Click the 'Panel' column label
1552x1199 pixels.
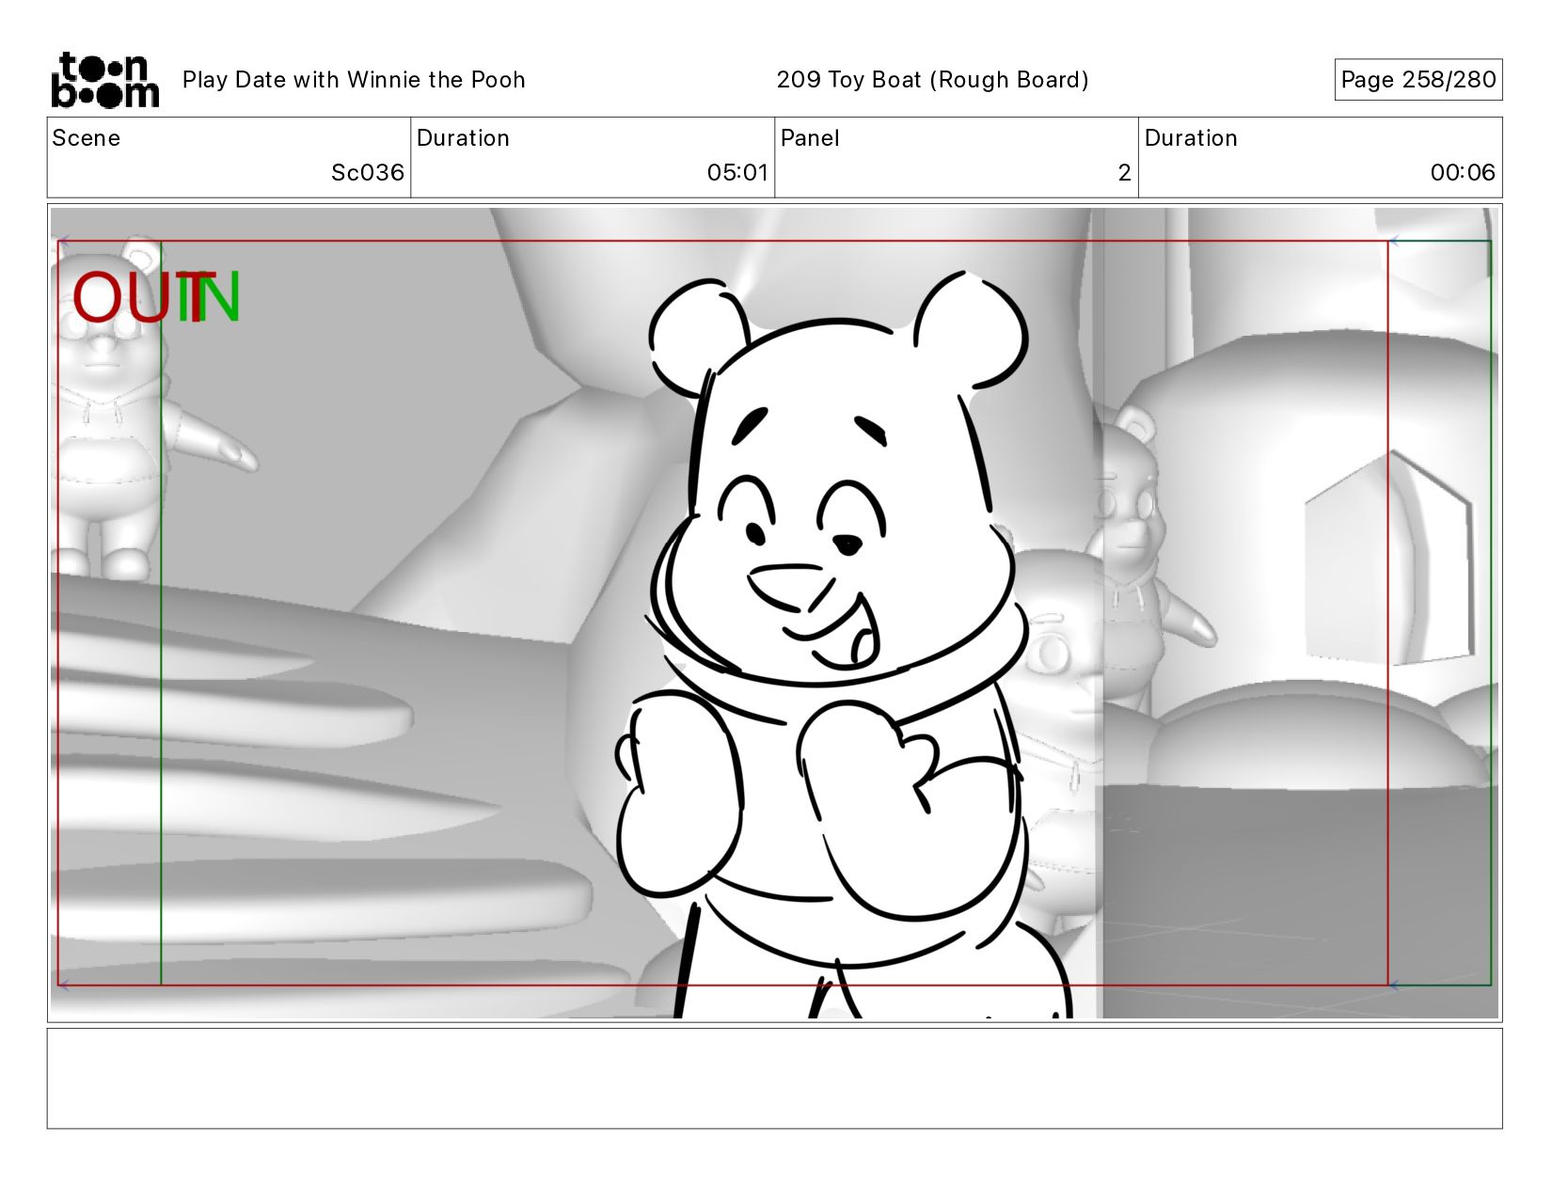point(810,138)
